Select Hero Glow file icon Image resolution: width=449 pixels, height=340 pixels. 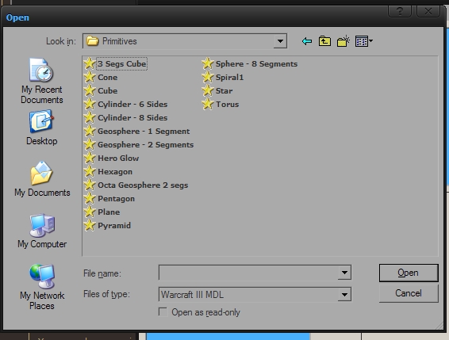pos(90,158)
